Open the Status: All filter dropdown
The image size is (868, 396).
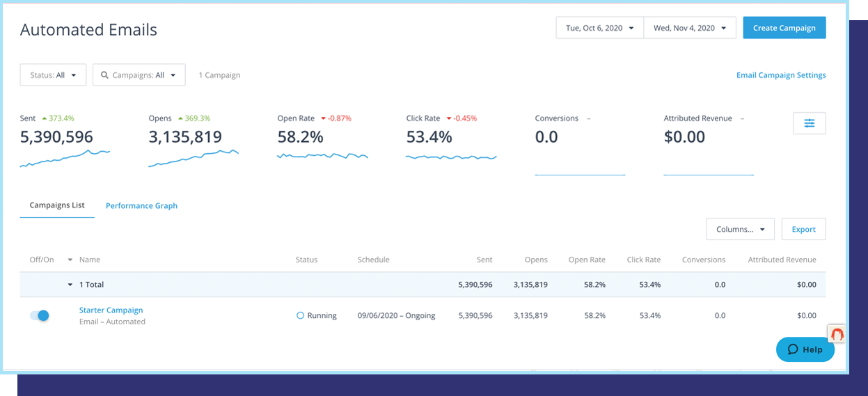pos(54,75)
